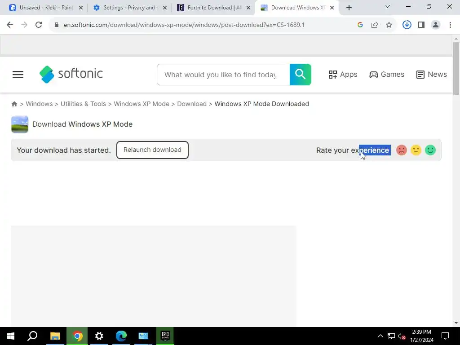Select the Download Windows XP tab
The width and height of the screenshot is (460, 345).
pos(297,8)
